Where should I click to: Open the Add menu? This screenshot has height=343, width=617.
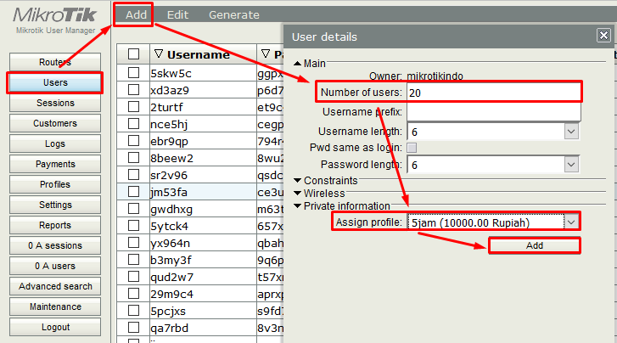click(x=136, y=15)
